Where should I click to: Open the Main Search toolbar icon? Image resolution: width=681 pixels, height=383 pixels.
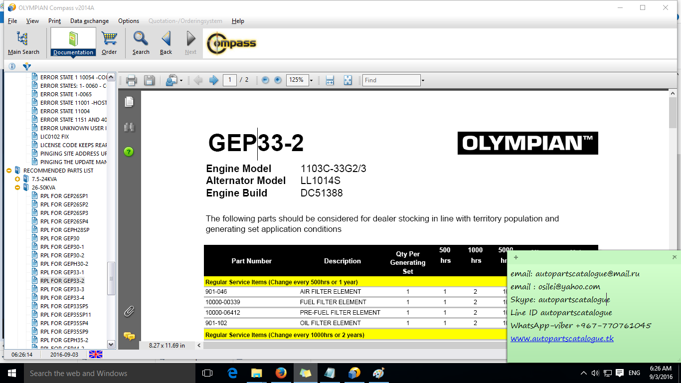(x=22, y=42)
